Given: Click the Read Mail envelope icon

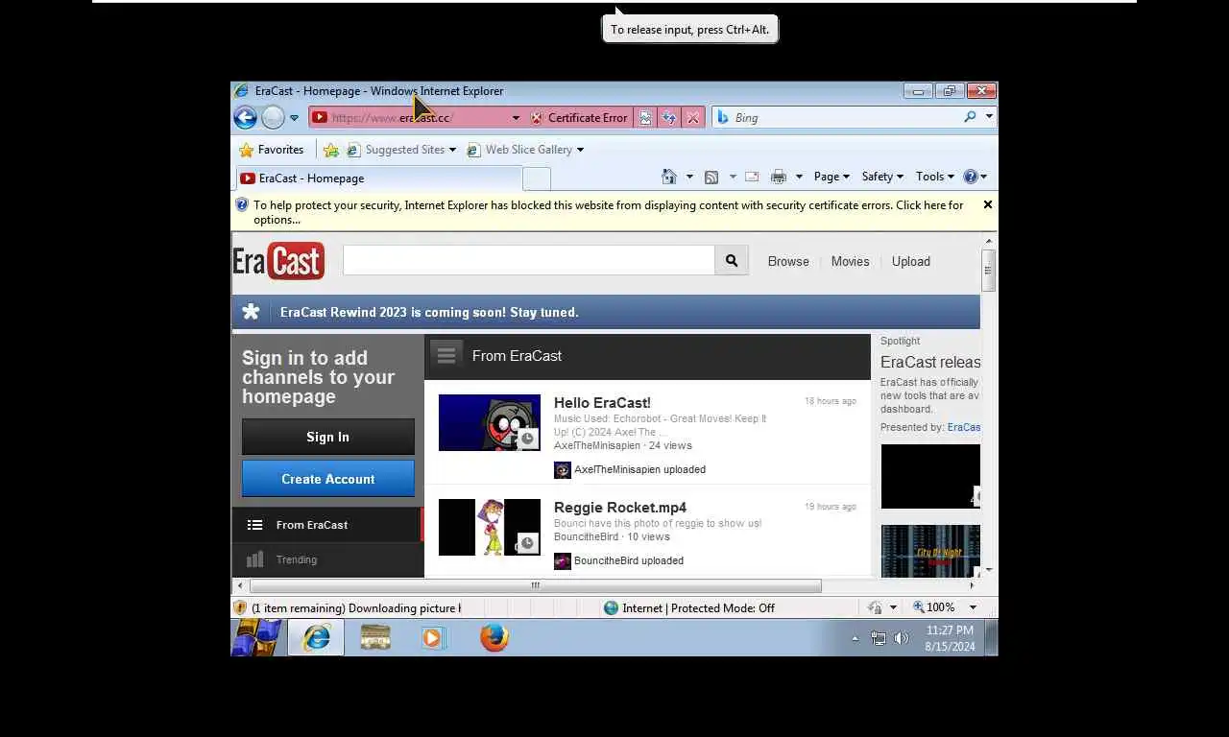Looking at the screenshot, I should 752,177.
